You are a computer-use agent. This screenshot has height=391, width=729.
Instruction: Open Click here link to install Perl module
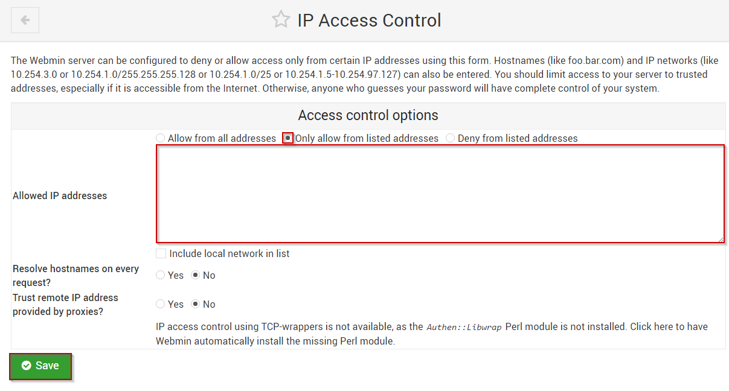(x=652, y=326)
